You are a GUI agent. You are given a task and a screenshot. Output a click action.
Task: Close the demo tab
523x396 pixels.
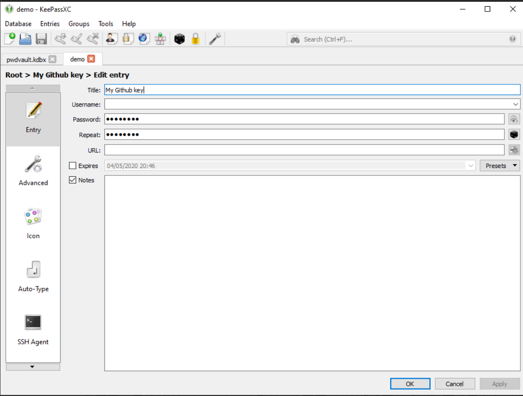pos(91,59)
